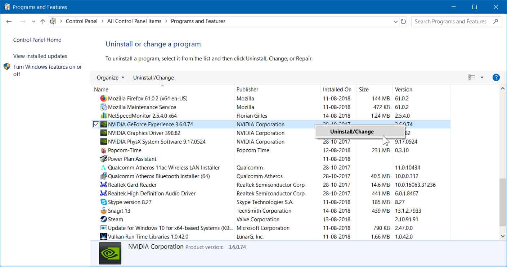Click the large NVIDIA logo in details pane
Viewport: 507px width, 267px height.
[110, 253]
